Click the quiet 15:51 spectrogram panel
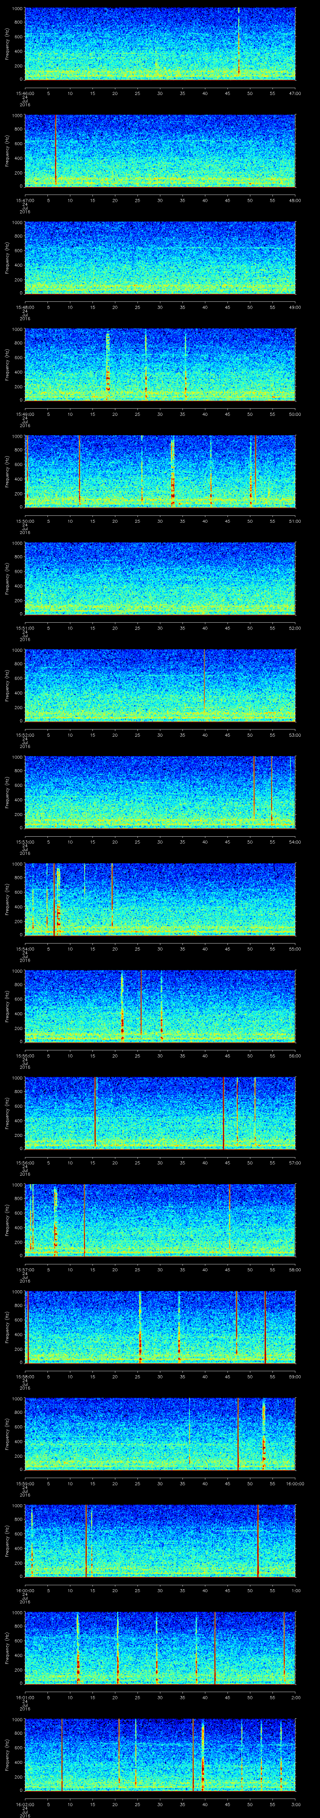The image size is (320, 1818). pyautogui.click(x=160, y=578)
